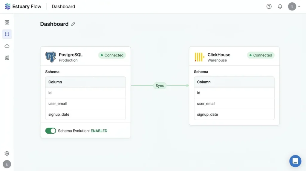Click the Warehouse subtitle
This screenshot has height=171, width=306.
click(x=217, y=60)
